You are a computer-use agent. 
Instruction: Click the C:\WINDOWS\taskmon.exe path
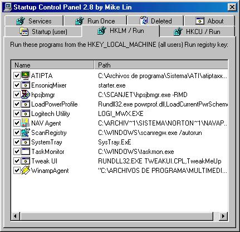click(x=136, y=152)
